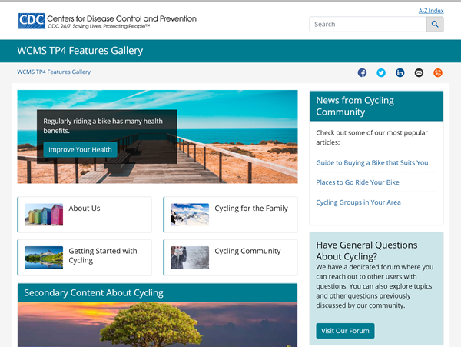
Task: Click News from Cycling Community heading
Action: [355, 106]
